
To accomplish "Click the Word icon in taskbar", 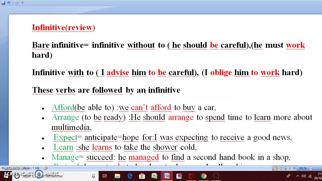I will pyautogui.click(x=167, y=176).
